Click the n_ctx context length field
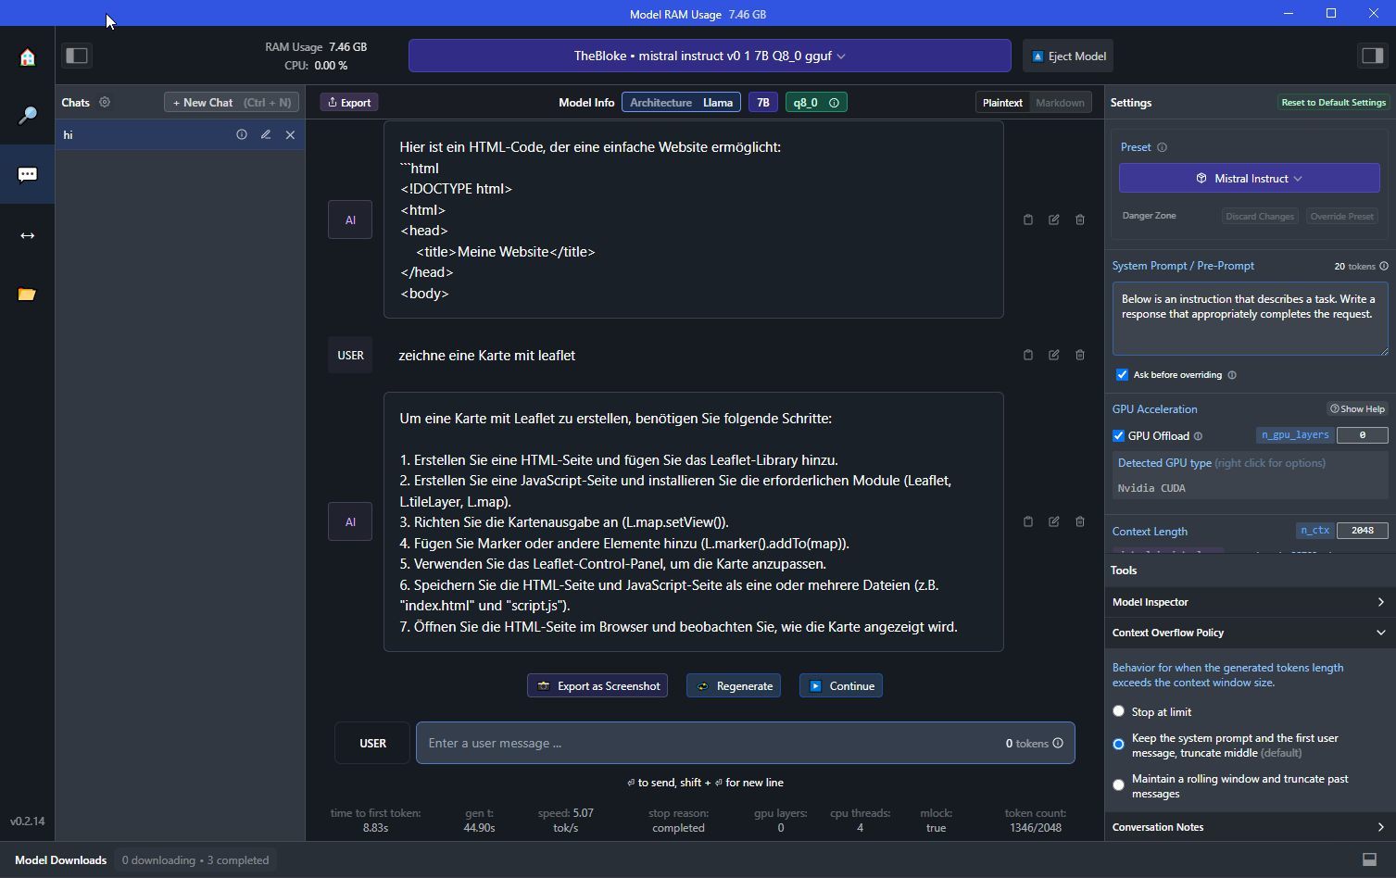The height and width of the screenshot is (878, 1396). point(1362,531)
